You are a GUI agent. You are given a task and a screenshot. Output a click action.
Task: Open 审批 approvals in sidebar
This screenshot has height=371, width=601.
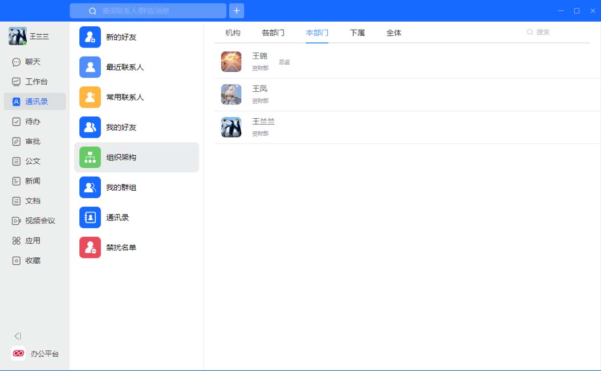tap(33, 142)
